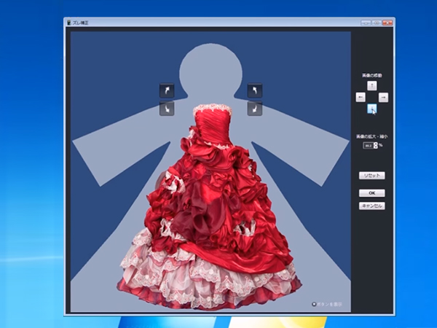Click the move image down arrow
437x328 pixels.
click(372, 109)
